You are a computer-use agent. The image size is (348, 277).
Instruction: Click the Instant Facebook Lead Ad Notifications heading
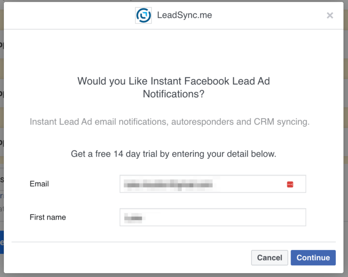click(174, 87)
